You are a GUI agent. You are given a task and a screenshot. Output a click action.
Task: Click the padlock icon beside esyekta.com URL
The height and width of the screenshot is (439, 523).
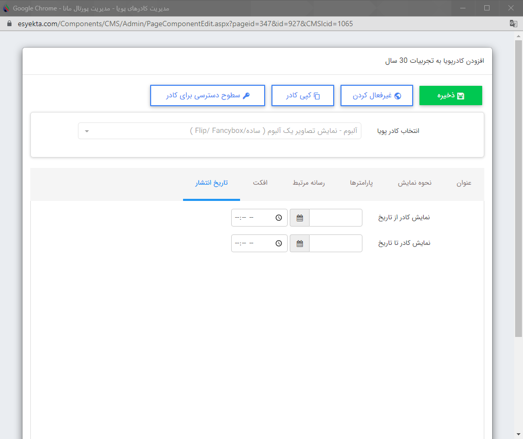tap(8, 24)
